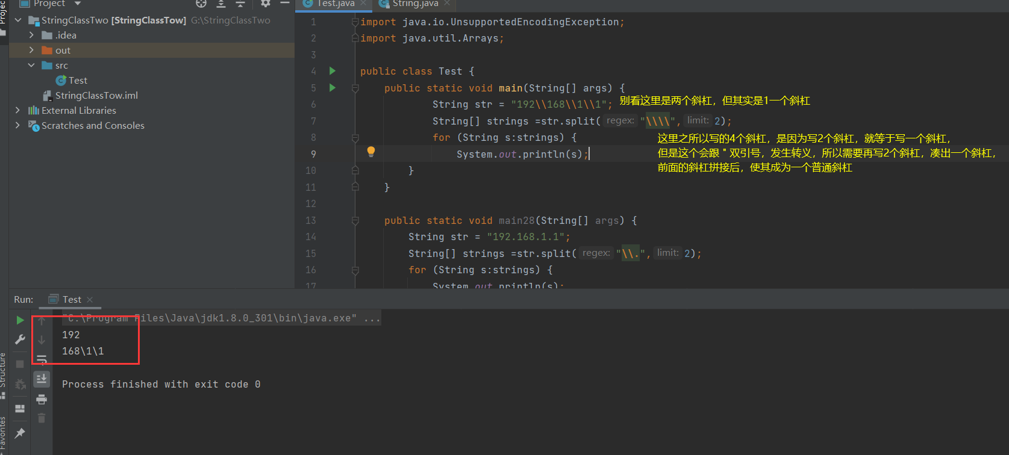Expand External Libraries node
The width and height of the screenshot is (1009, 455).
pyautogui.click(x=17, y=110)
